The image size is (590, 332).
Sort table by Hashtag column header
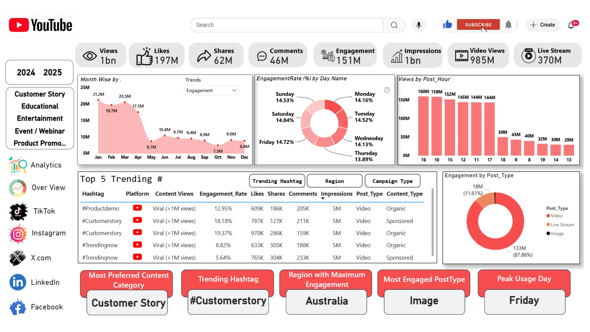click(x=93, y=194)
